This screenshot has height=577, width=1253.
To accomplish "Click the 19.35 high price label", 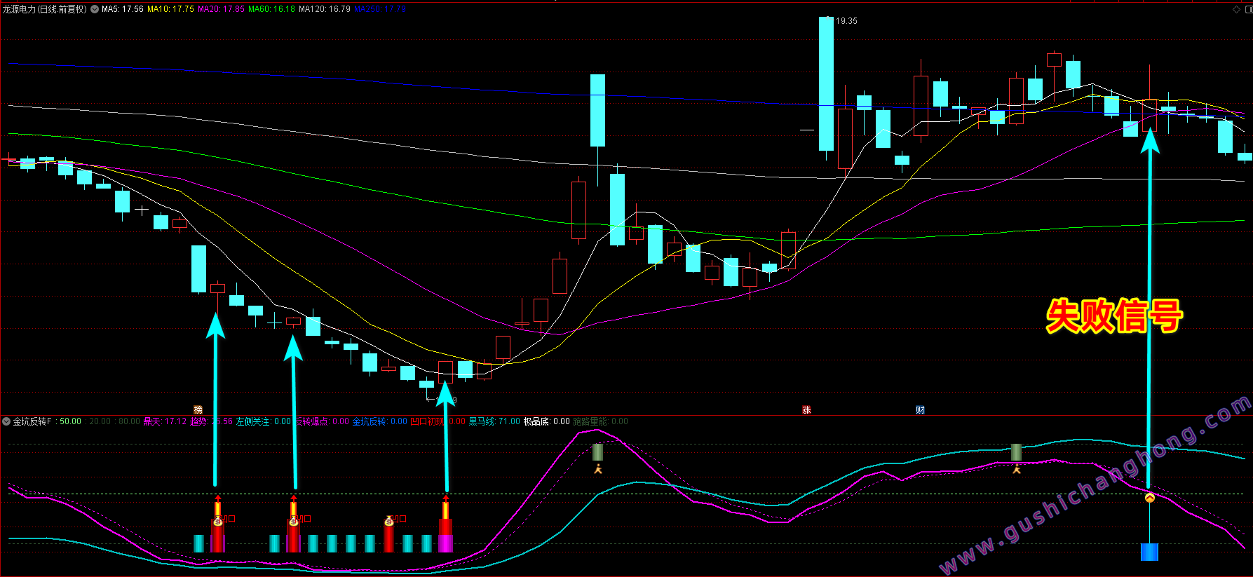I will pyautogui.click(x=846, y=21).
